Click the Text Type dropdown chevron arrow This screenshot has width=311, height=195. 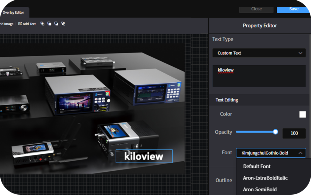click(x=300, y=53)
